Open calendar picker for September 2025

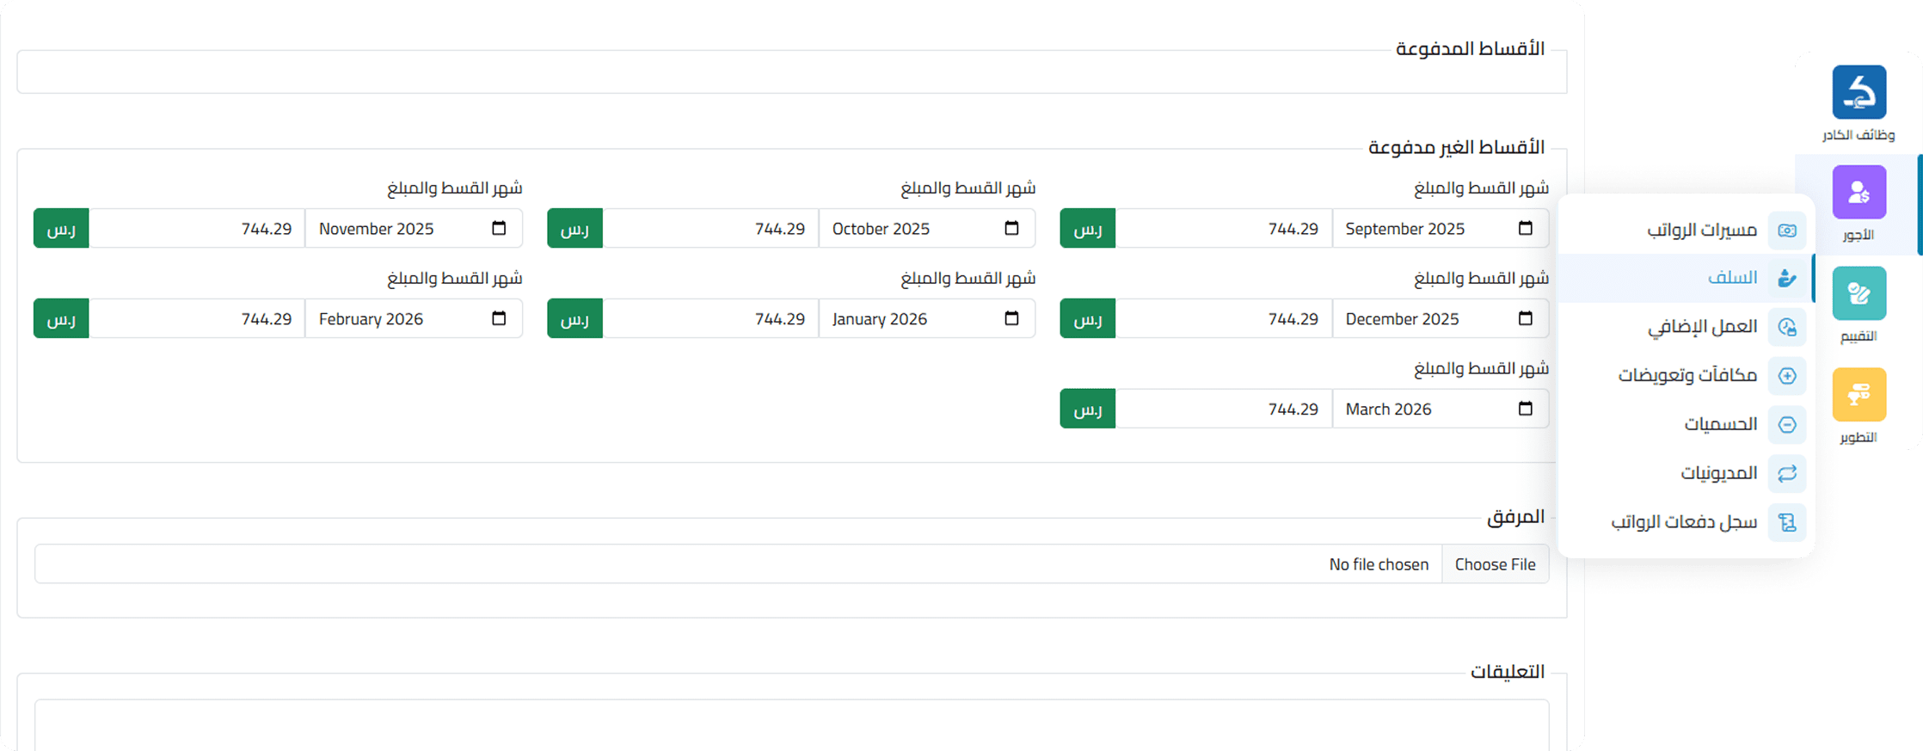[1525, 228]
